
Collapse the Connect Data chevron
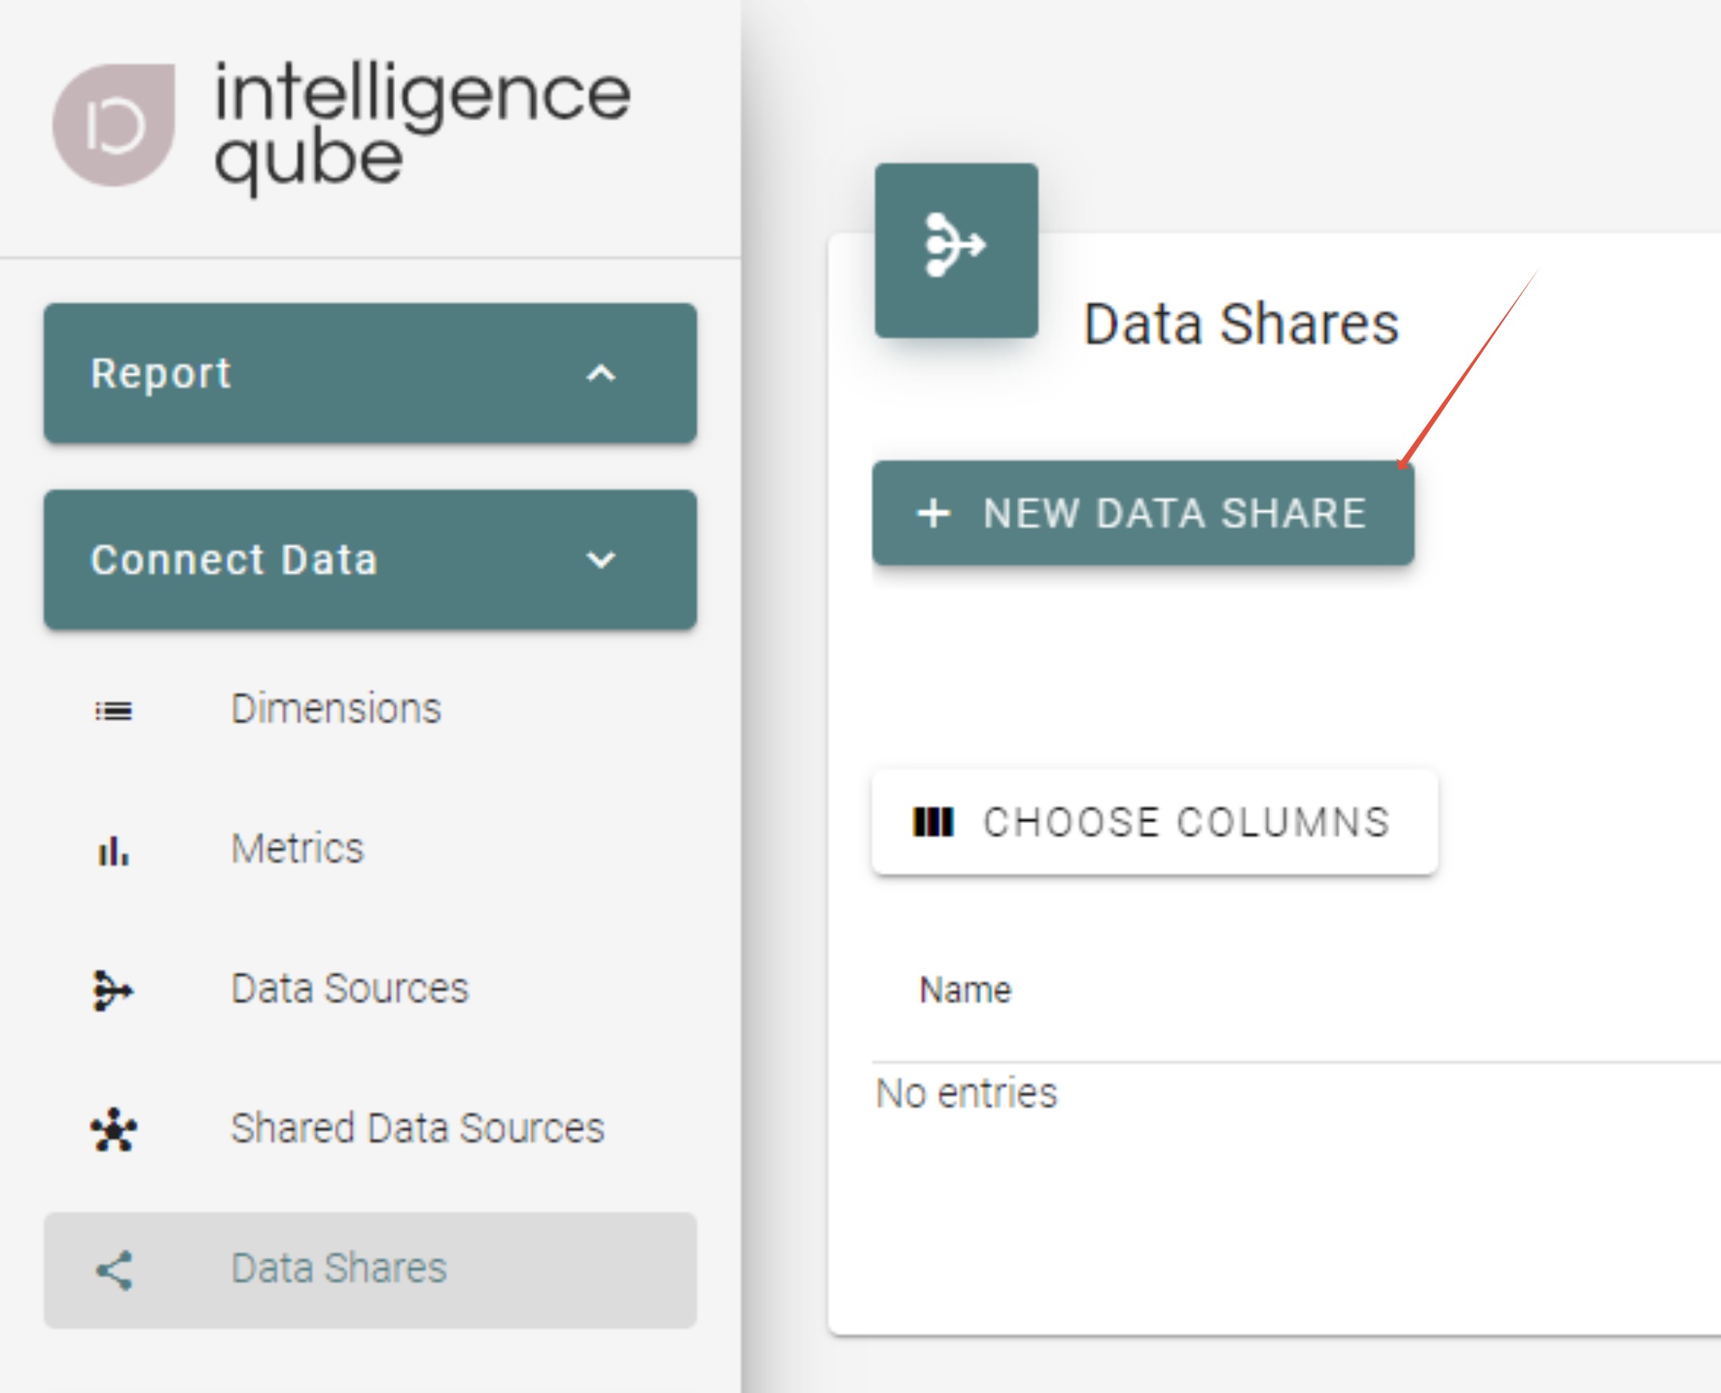(600, 560)
